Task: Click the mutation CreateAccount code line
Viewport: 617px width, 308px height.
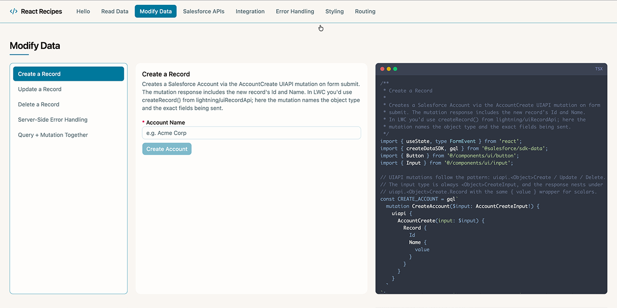Action: pos(463,206)
